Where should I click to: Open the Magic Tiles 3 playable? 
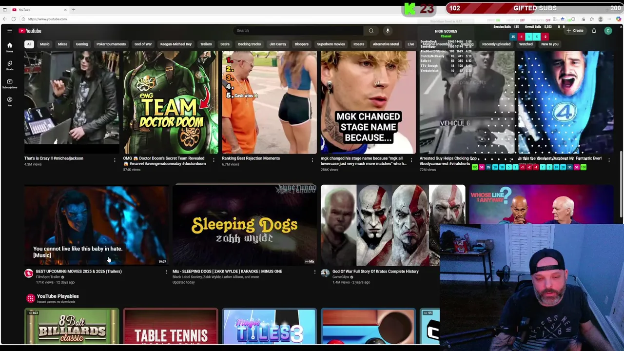pos(269,327)
